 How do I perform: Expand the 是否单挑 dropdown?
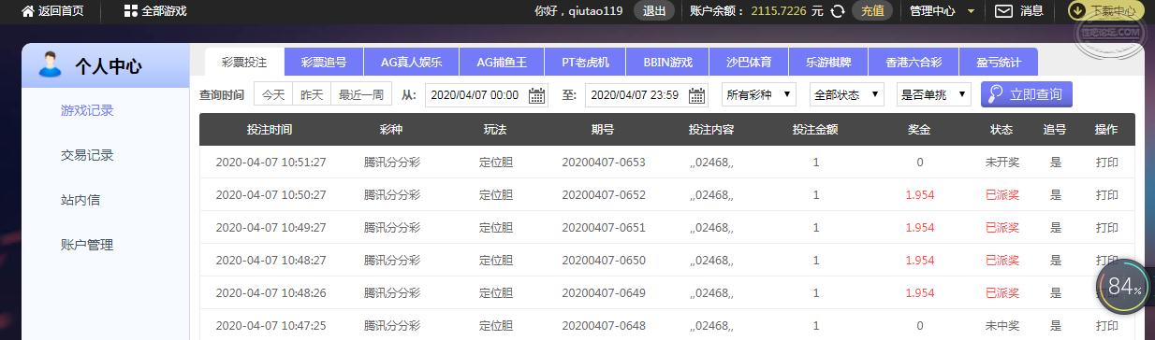tap(933, 94)
